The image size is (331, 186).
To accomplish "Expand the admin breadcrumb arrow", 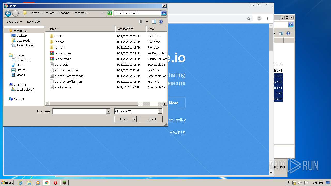I will [41, 13].
